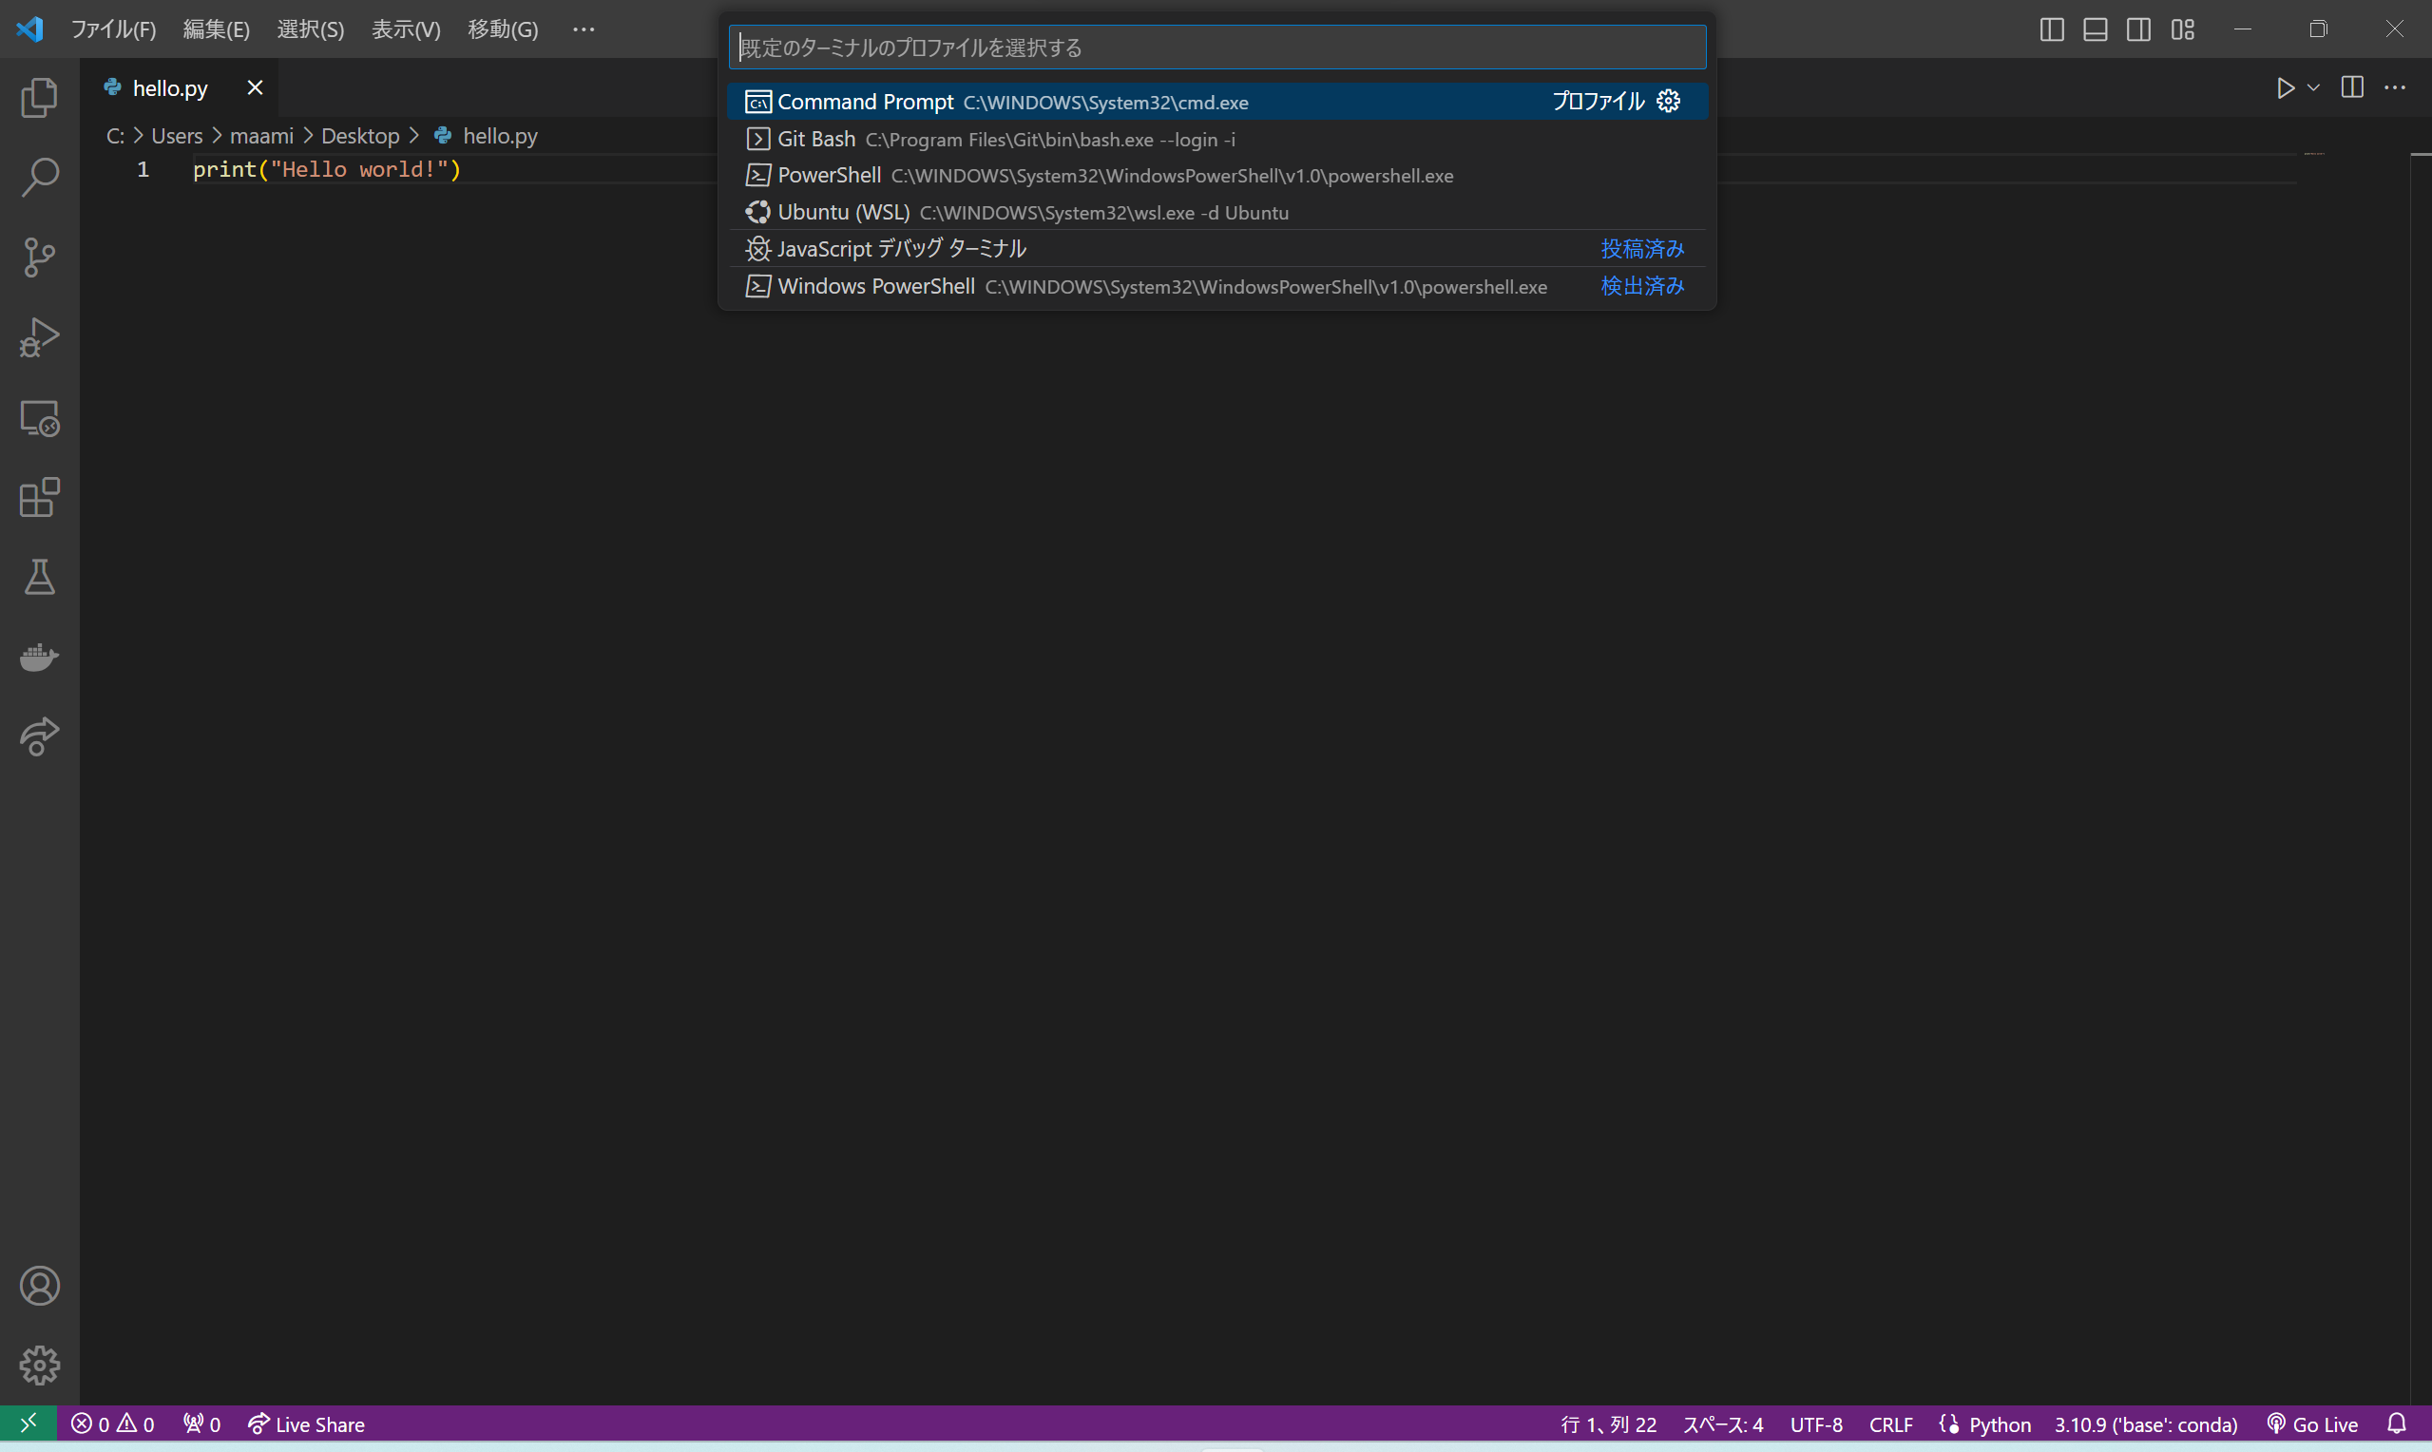
Task: Open the Explorer view in the sidebar
Action: (x=39, y=97)
